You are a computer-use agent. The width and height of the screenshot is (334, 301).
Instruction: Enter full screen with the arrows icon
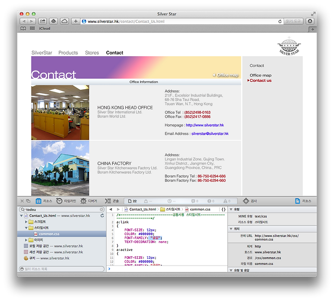(313, 14)
